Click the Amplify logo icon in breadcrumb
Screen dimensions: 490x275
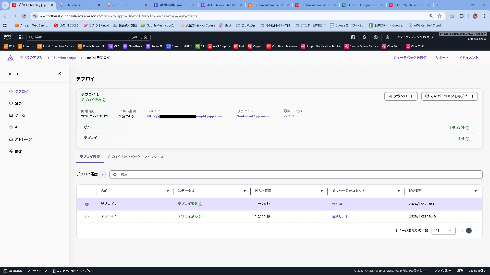point(10,58)
